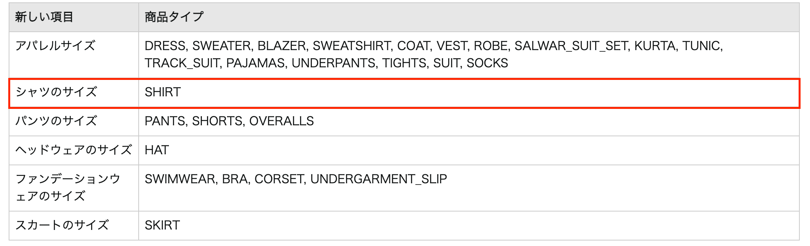Click the word SOCKS
This screenshot has width=810, height=246.
click(487, 63)
